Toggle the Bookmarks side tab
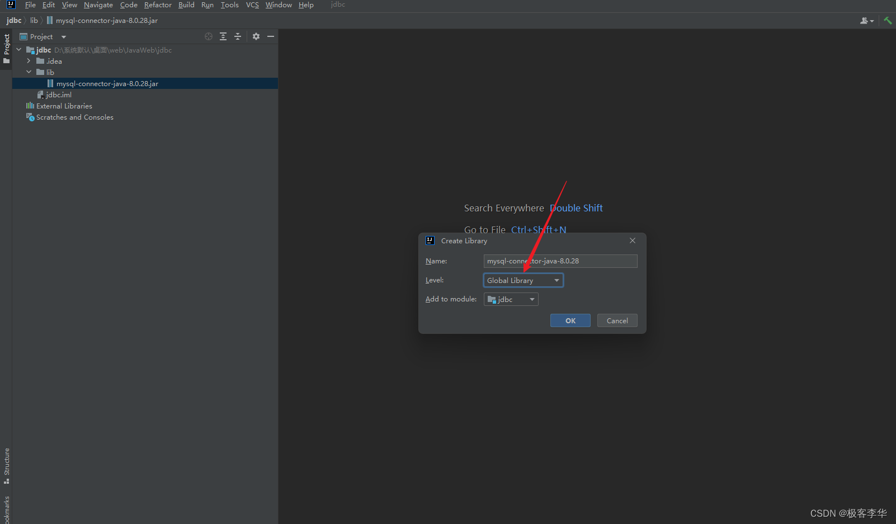Image resolution: width=896 pixels, height=524 pixels. pyautogui.click(x=7, y=509)
